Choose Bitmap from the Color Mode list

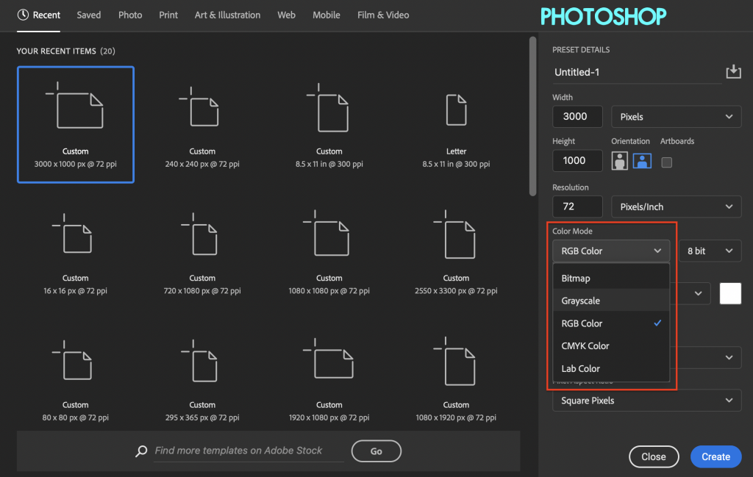(611, 279)
